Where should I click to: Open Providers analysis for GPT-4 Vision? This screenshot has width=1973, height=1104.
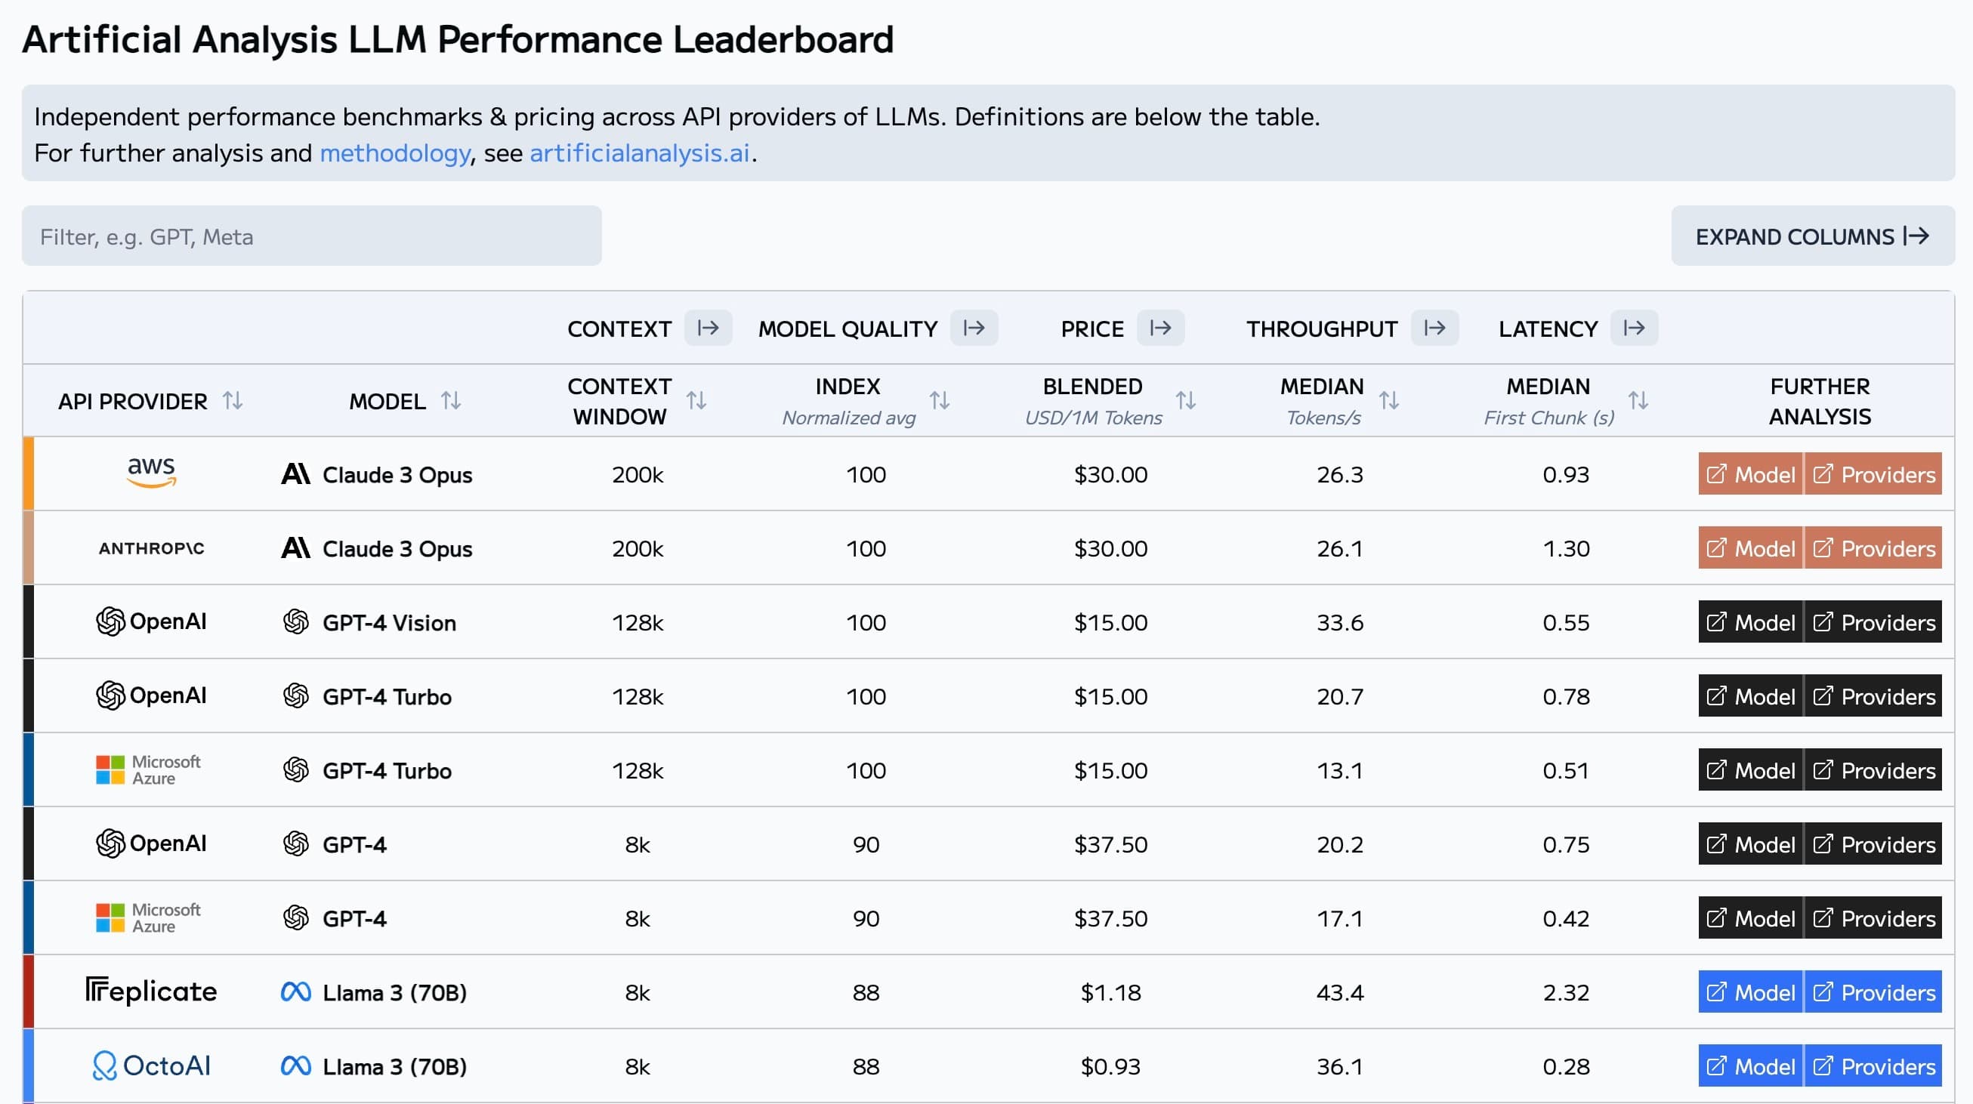(x=1873, y=621)
